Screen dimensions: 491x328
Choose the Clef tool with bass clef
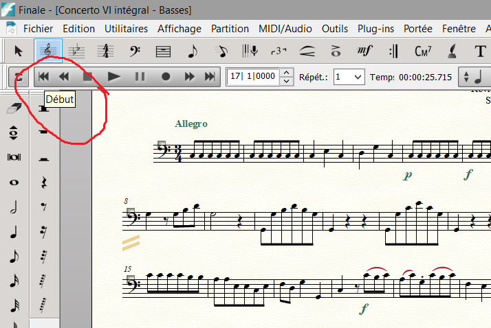(135, 51)
